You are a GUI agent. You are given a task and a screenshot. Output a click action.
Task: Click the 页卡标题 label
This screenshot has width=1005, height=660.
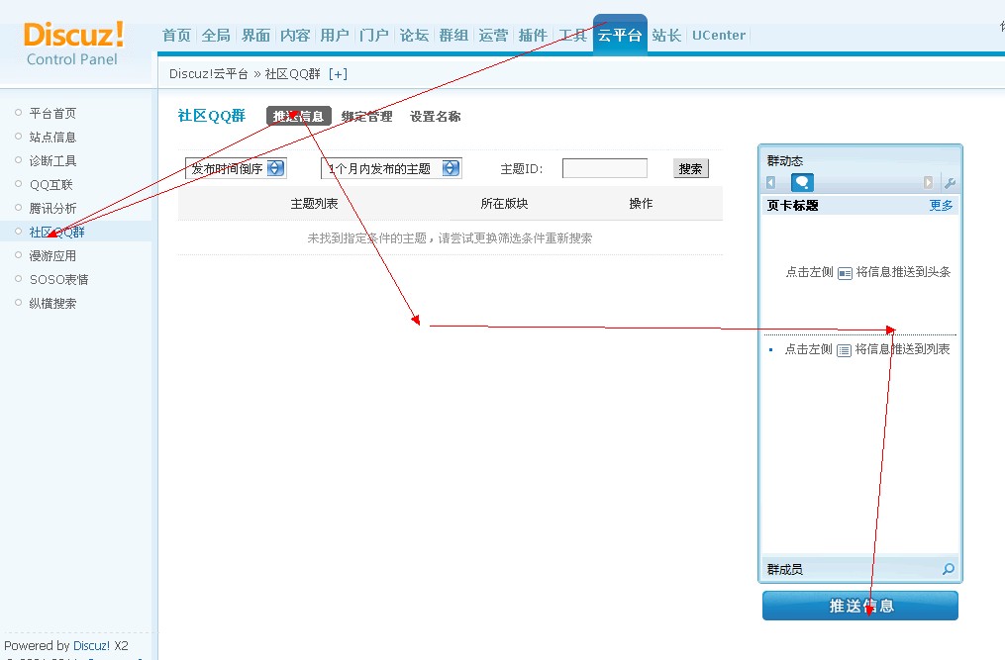click(x=792, y=205)
